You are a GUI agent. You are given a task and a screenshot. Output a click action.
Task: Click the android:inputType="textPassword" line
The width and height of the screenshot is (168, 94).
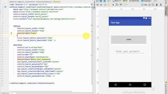tap(33, 57)
